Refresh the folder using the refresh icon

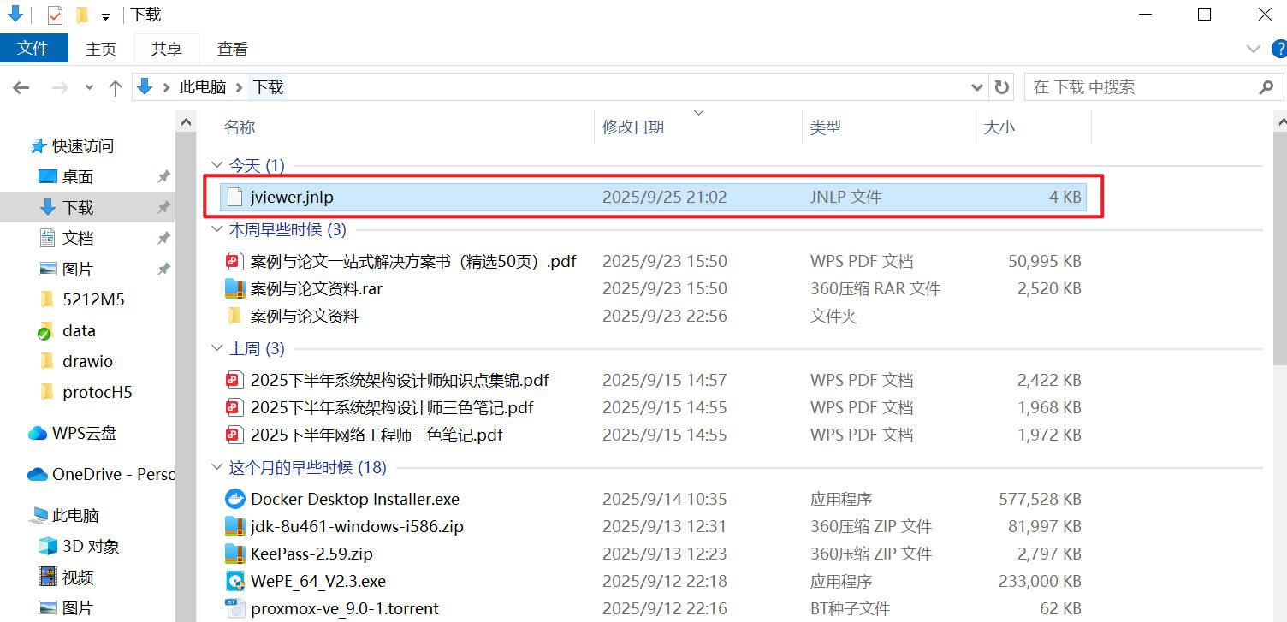pyautogui.click(x=1001, y=86)
